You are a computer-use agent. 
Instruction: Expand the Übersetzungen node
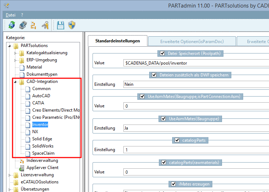click(10, 189)
